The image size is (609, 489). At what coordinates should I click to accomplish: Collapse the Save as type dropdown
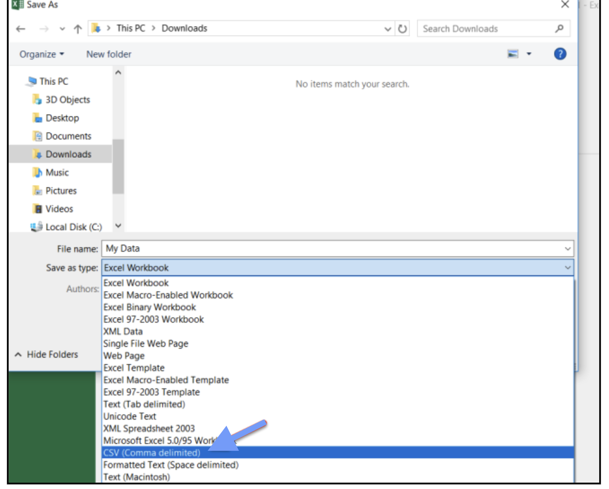(568, 268)
